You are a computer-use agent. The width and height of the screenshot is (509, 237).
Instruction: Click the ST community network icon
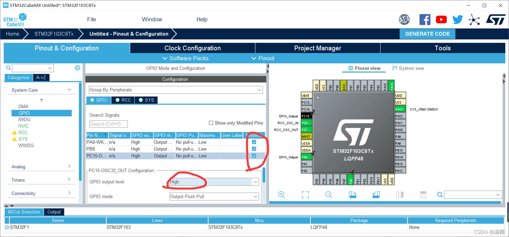[474, 20]
